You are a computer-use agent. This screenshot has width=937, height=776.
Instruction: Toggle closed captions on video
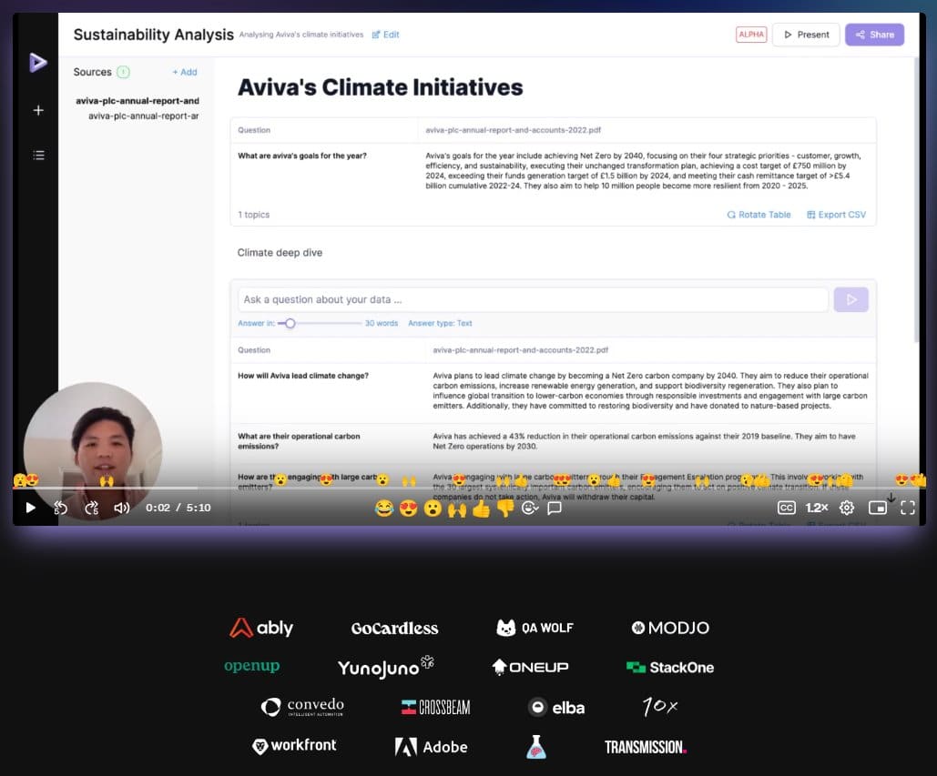(786, 508)
